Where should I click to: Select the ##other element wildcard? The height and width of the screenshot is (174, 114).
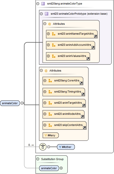[66, 147]
